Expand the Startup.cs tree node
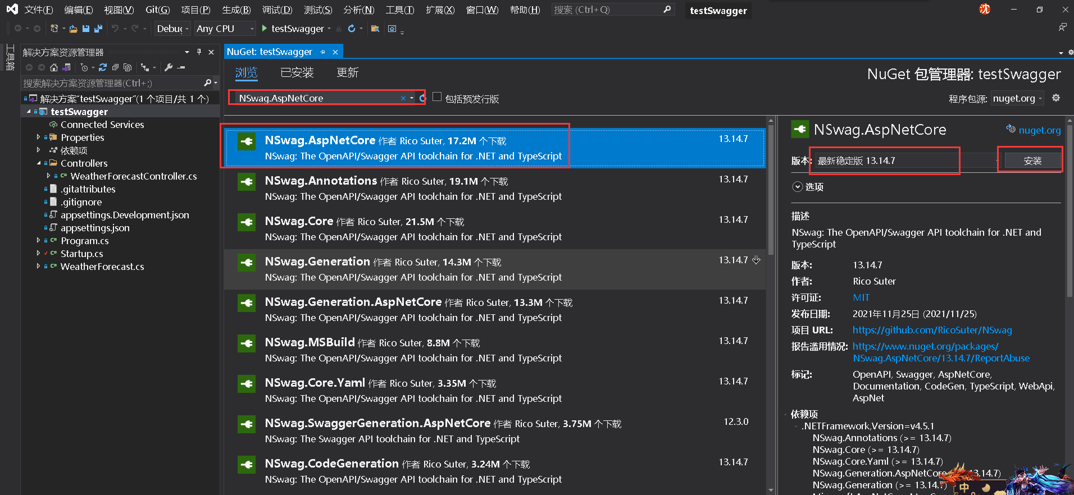 click(38, 253)
